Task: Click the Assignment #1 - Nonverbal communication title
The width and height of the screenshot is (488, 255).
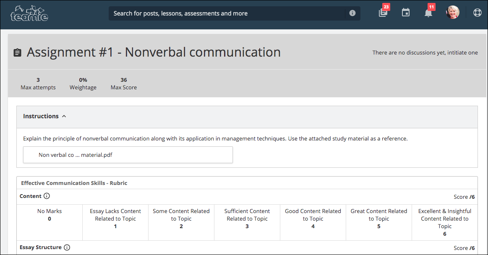Action: click(x=154, y=52)
